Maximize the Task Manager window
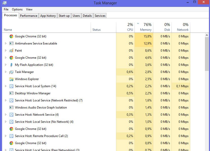 195,2
